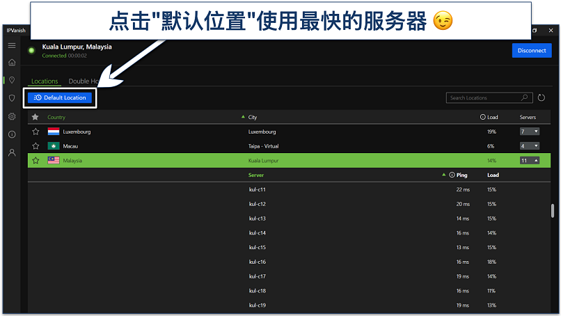
Task: Click the Default Location button
Action: click(x=60, y=97)
